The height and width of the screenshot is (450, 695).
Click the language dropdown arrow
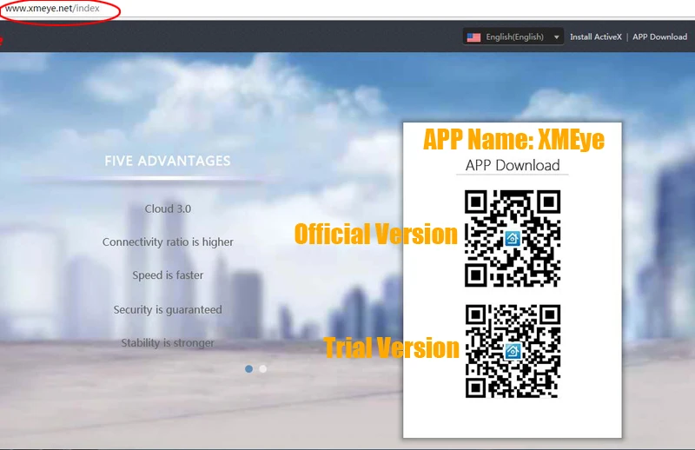pyautogui.click(x=556, y=37)
